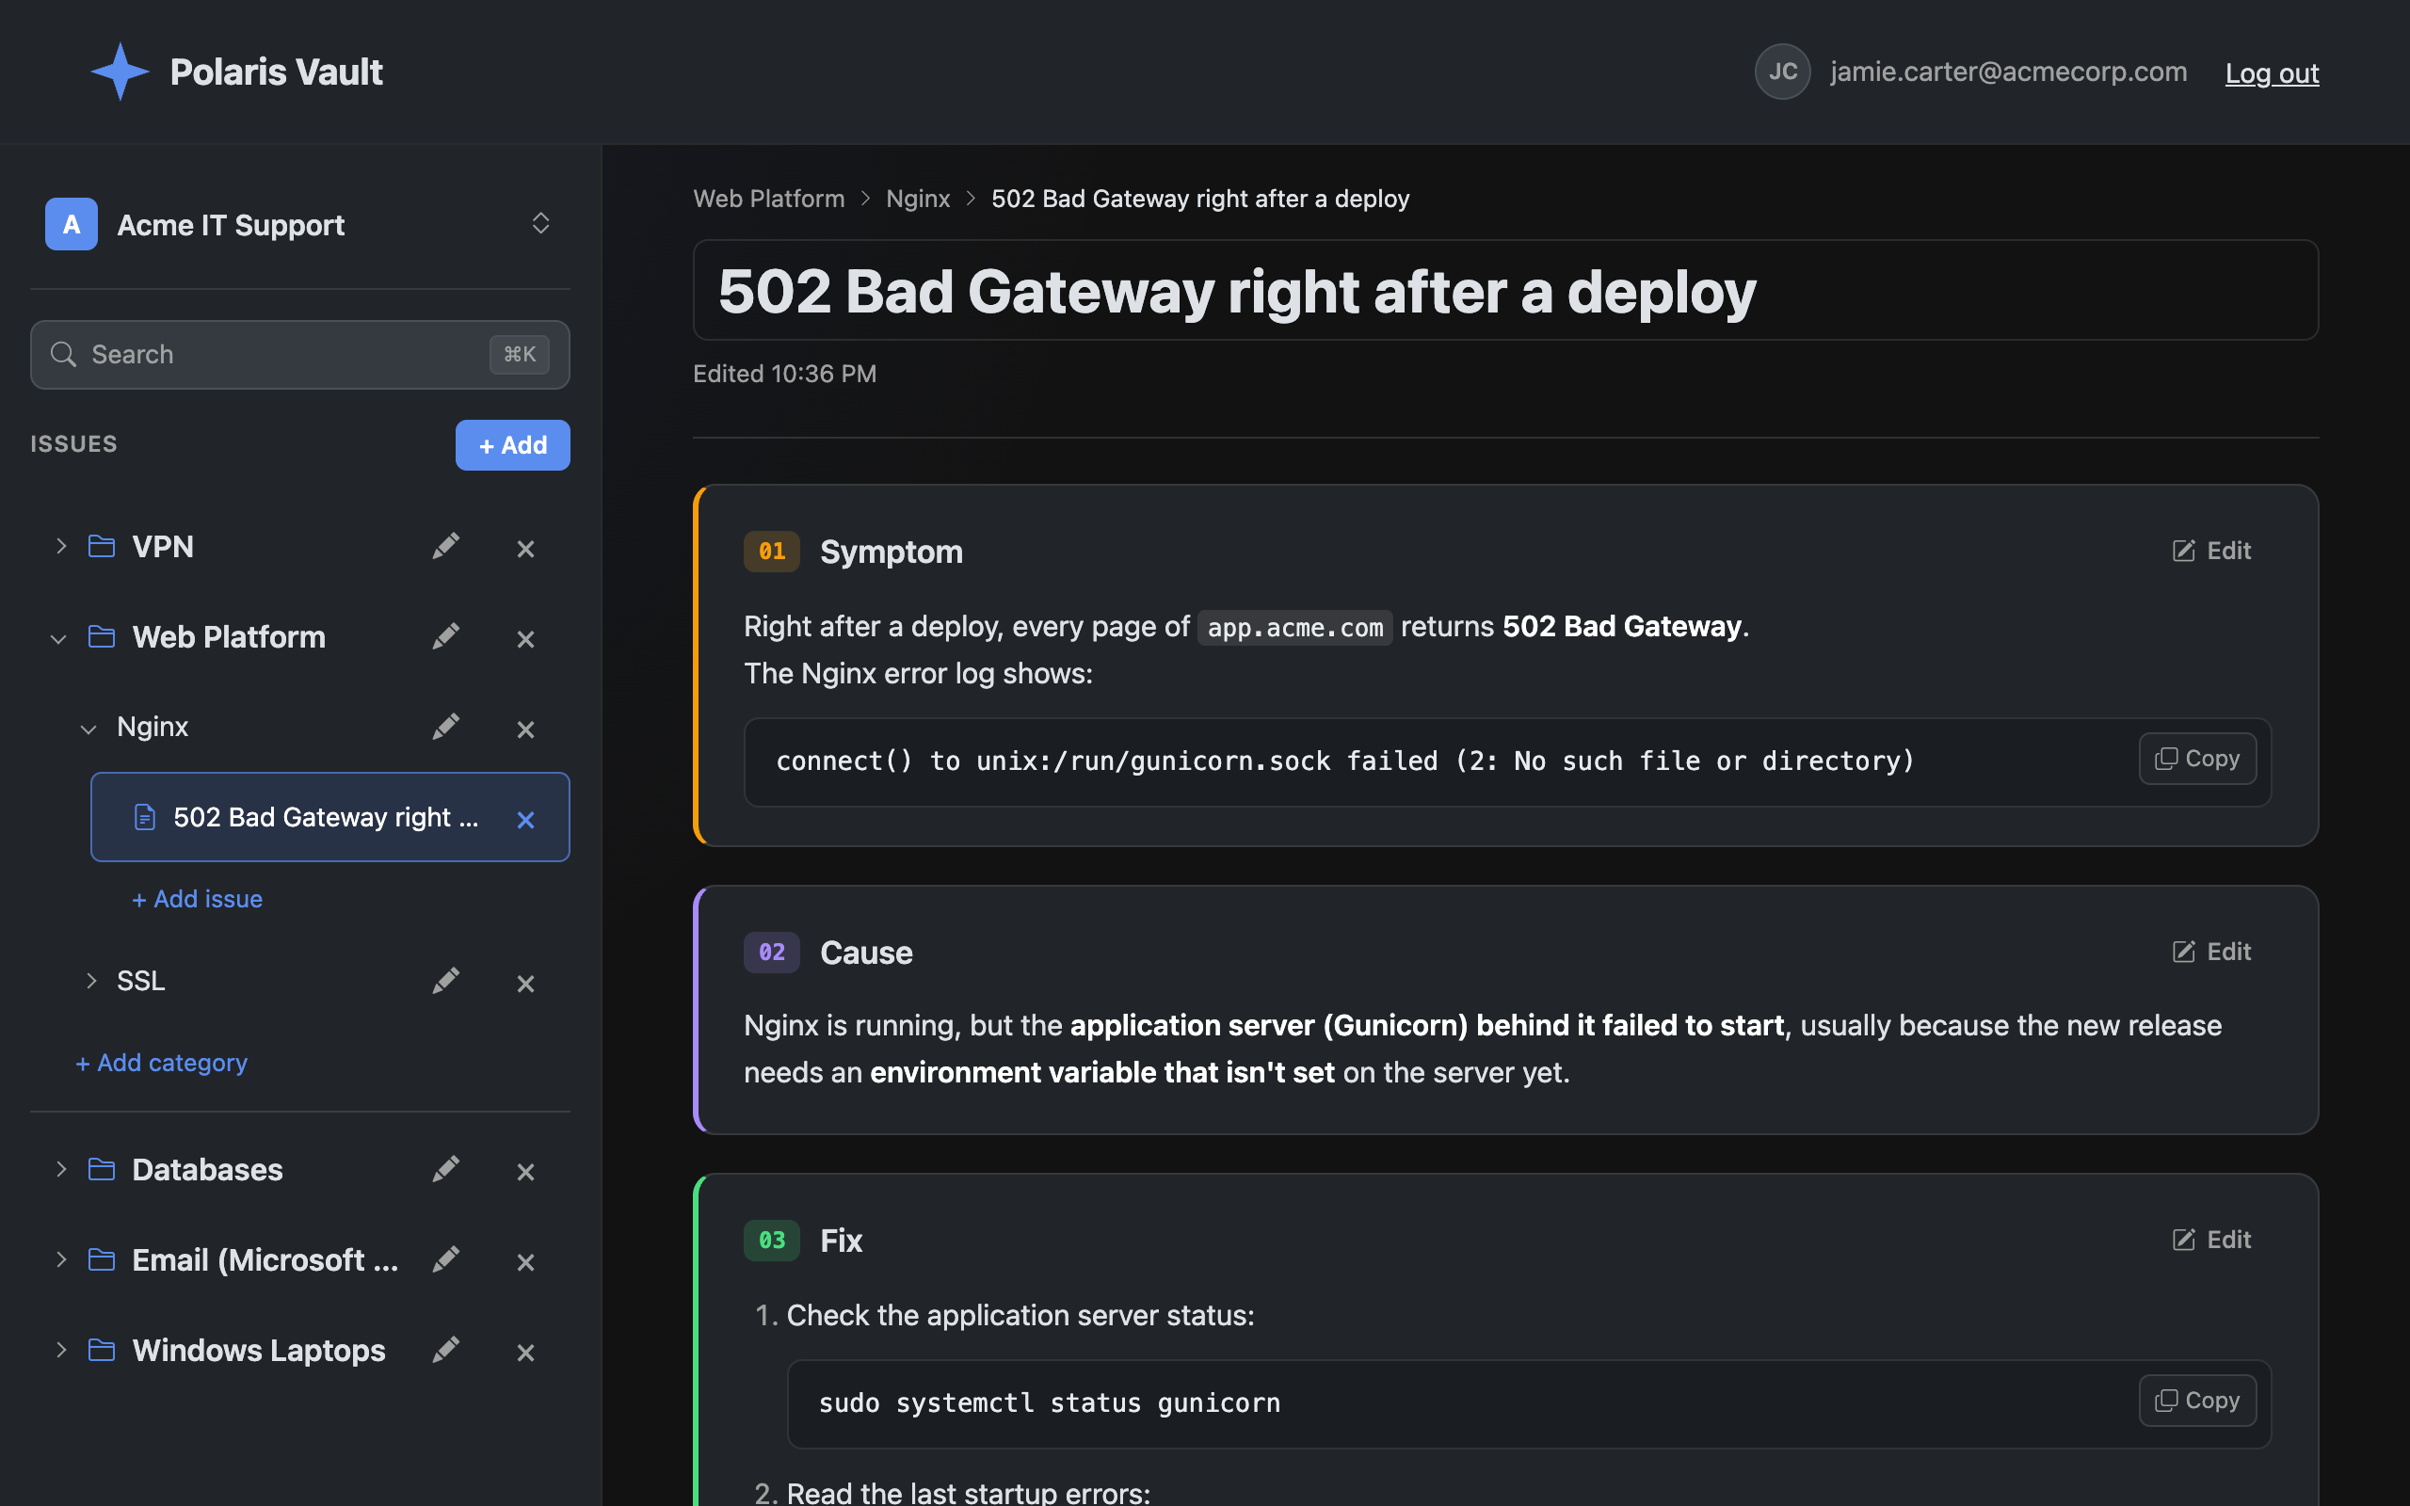The height and width of the screenshot is (1506, 2410).
Task: Click the pencil icon next to VPN
Action: coord(445,547)
